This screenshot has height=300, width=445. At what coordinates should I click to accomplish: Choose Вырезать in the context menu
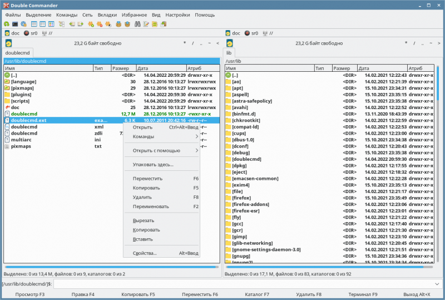pos(161,221)
